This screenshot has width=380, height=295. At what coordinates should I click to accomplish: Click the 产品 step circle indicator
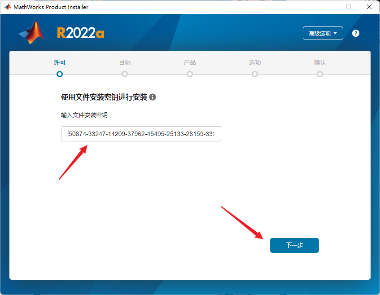[x=190, y=74]
